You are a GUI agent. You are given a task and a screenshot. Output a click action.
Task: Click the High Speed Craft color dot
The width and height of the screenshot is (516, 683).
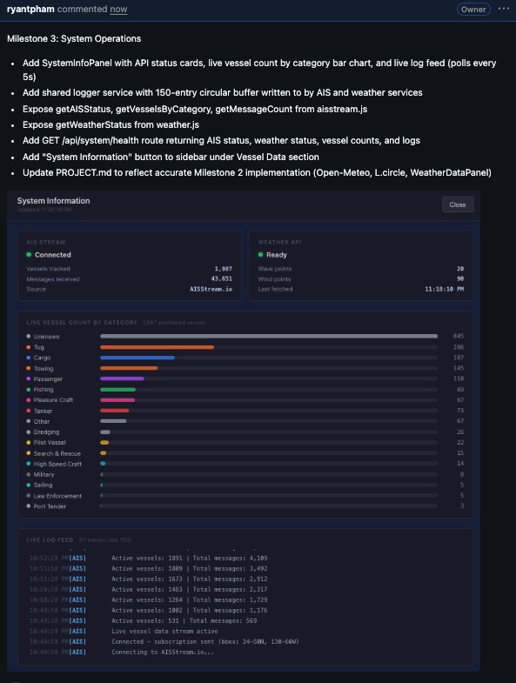[29, 464]
